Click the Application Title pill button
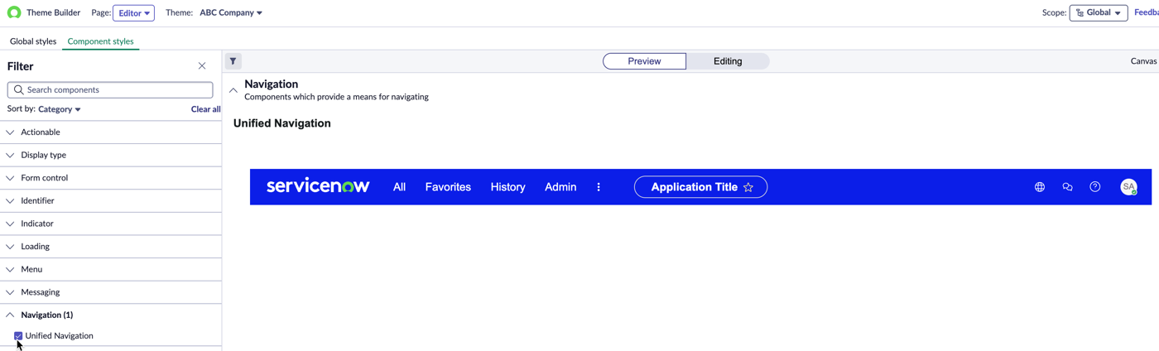The image size is (1159, 351). 700,187
